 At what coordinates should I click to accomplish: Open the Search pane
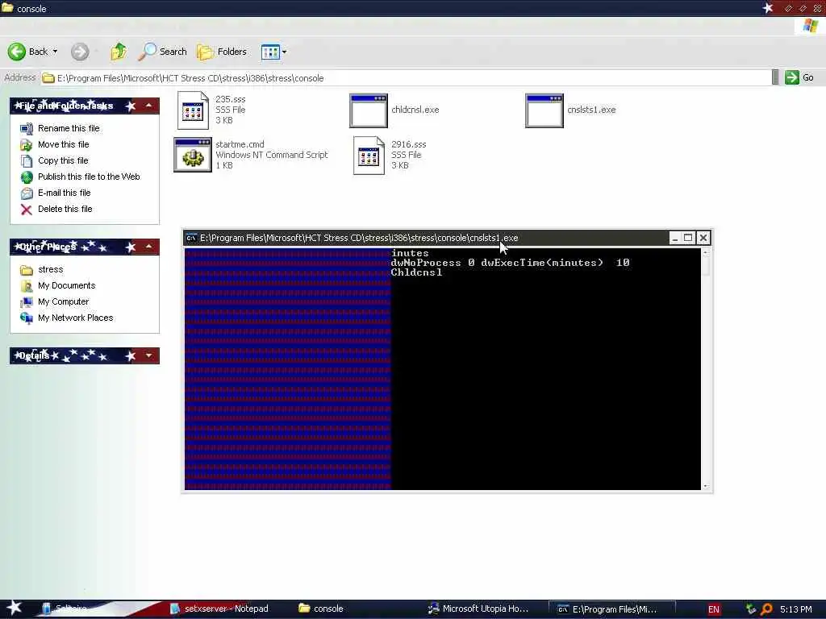[162, 52]
